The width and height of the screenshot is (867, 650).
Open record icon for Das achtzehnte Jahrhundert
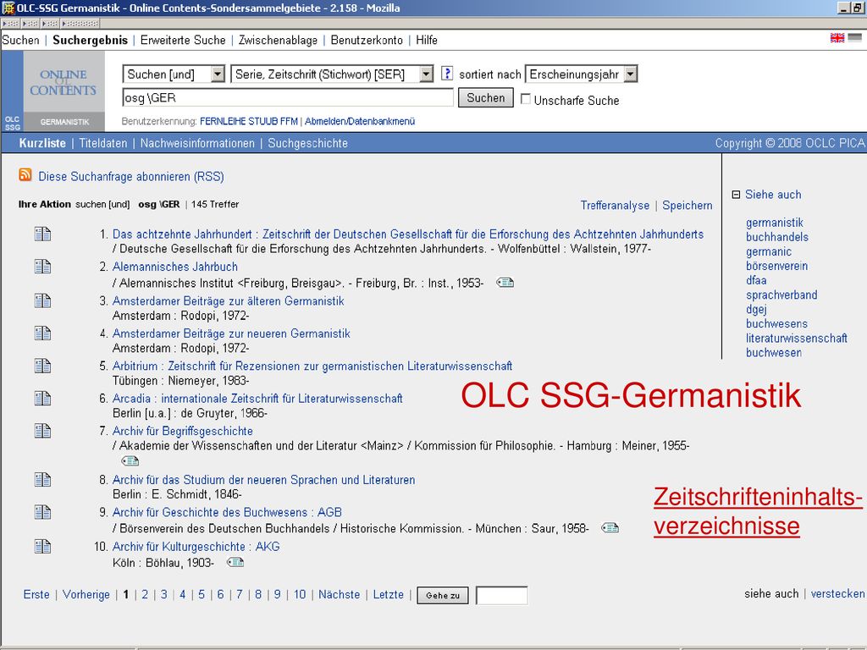pyautogui.click(x=42, y=234)
